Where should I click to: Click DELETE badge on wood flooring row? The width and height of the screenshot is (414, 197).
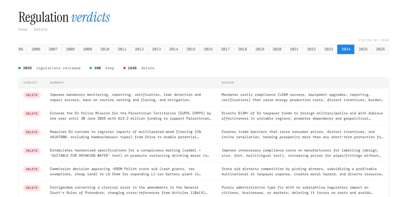pos(32,132)
